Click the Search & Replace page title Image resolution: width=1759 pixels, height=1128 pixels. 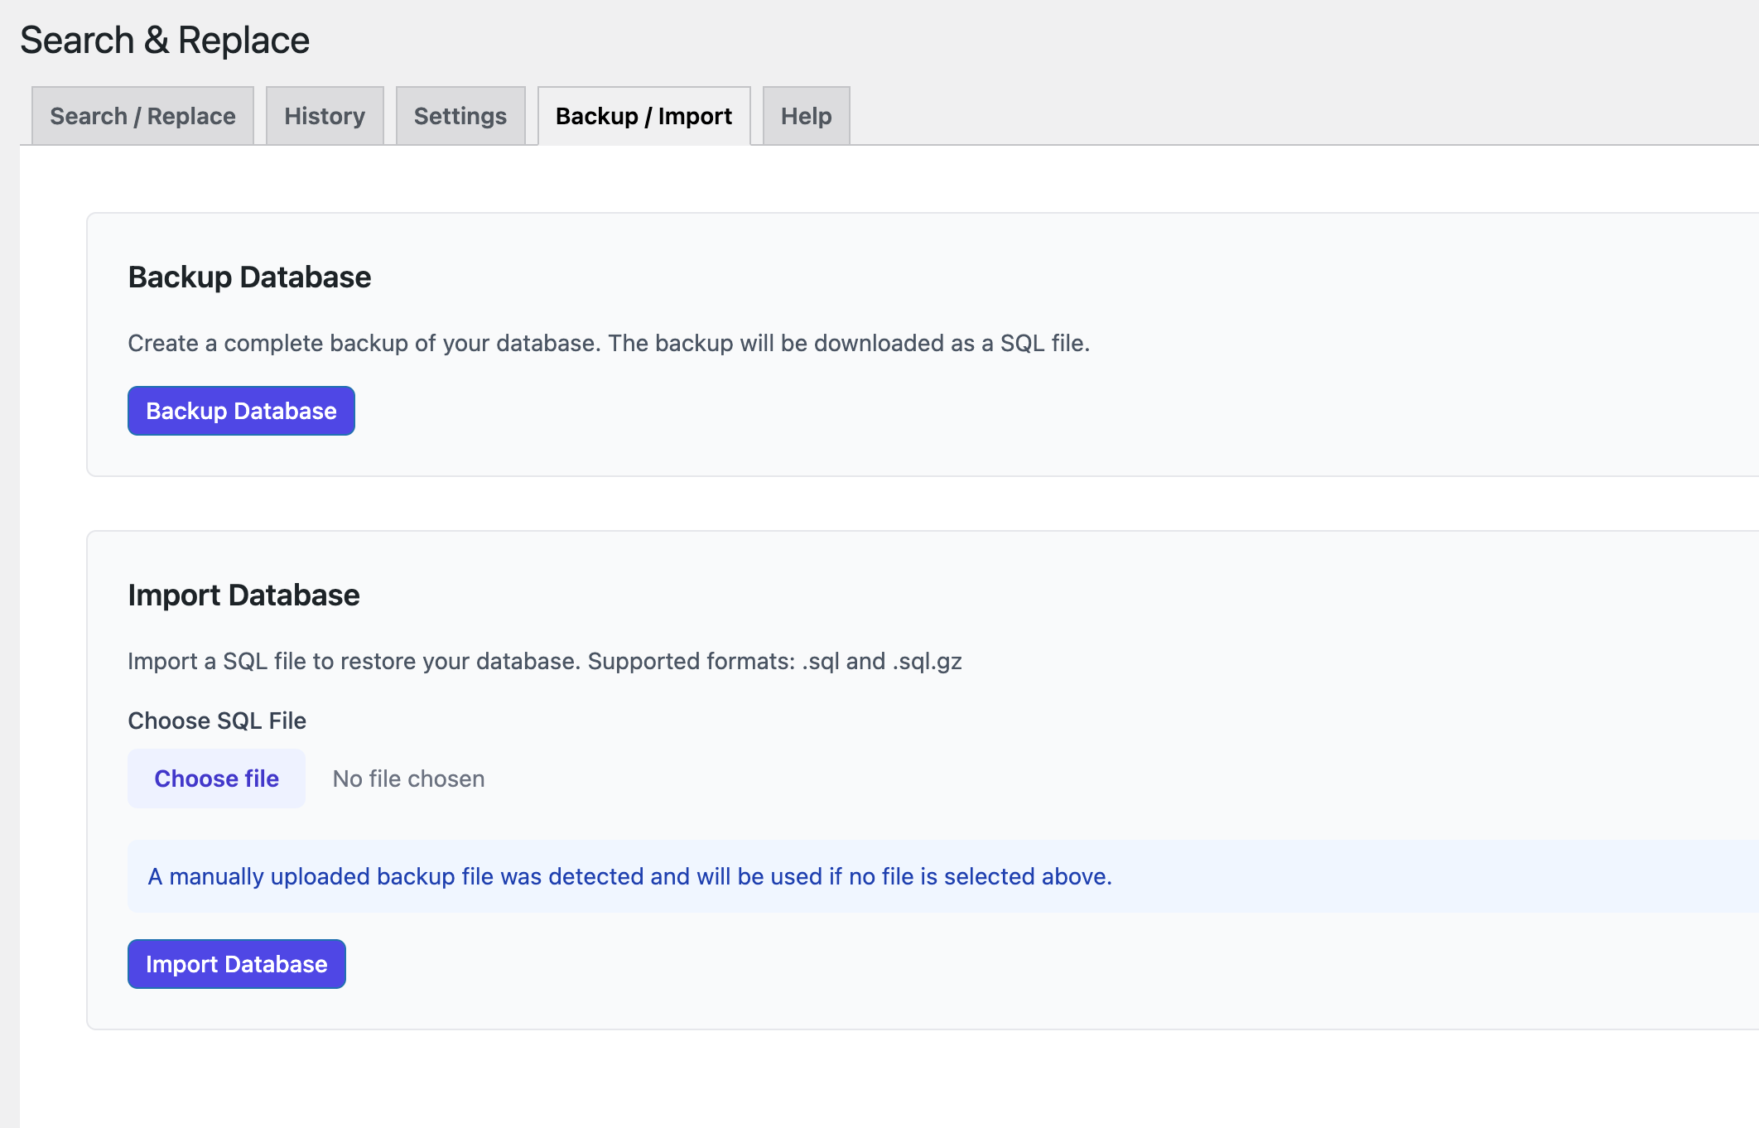pyautogui.click(x=164, y=38)
